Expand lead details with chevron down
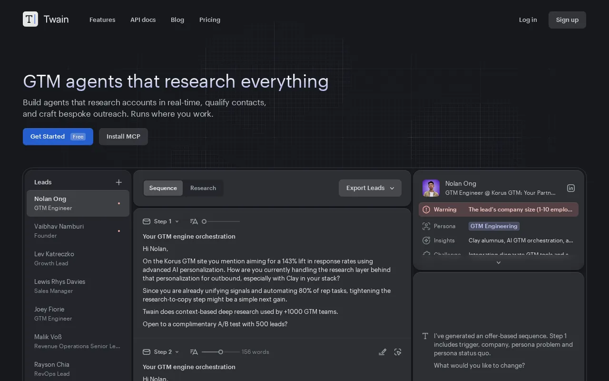 point(499,262)
